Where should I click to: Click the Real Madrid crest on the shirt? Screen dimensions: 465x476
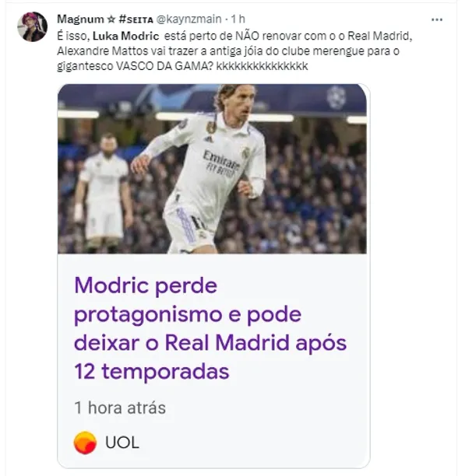pyautogui.click(x=246, y=152)
